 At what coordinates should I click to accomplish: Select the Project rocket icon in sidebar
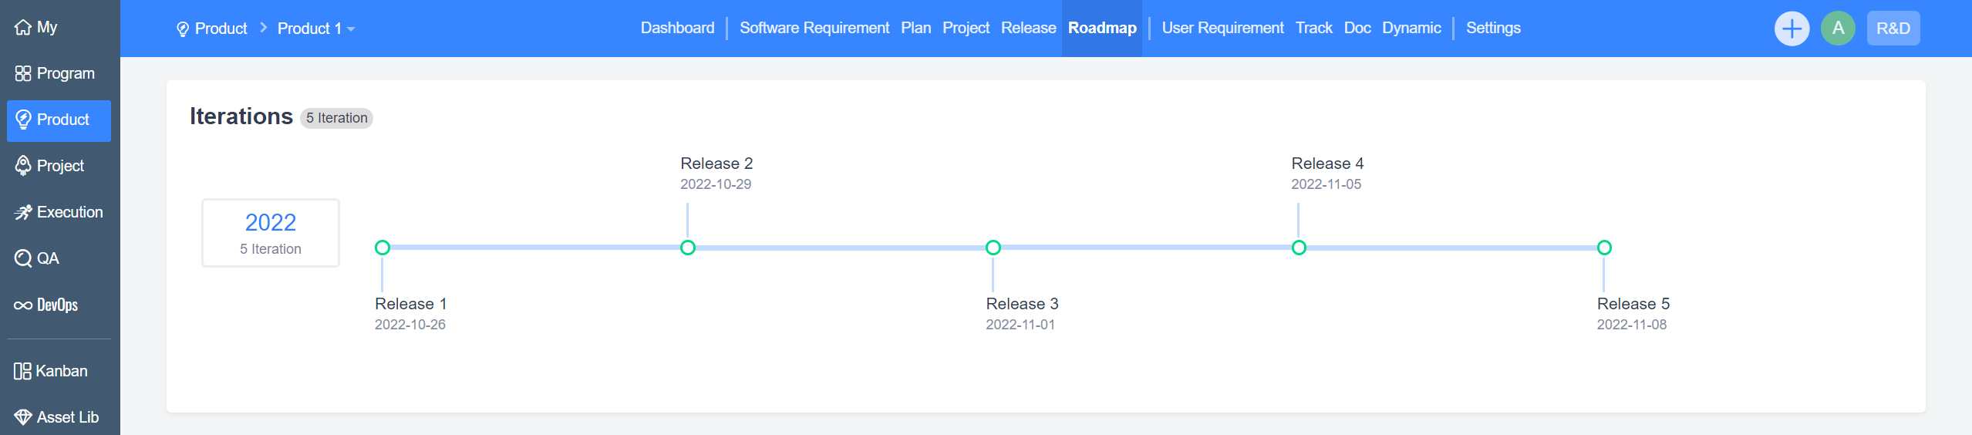(23, 166)
